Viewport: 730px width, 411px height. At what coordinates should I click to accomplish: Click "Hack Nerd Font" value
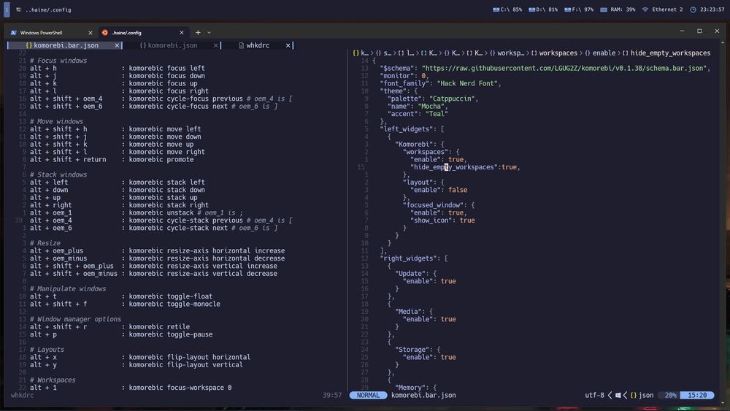467,83
